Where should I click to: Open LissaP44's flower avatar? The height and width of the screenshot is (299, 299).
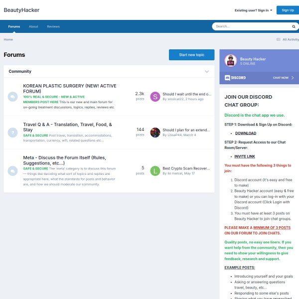click(x=155, y=133)
